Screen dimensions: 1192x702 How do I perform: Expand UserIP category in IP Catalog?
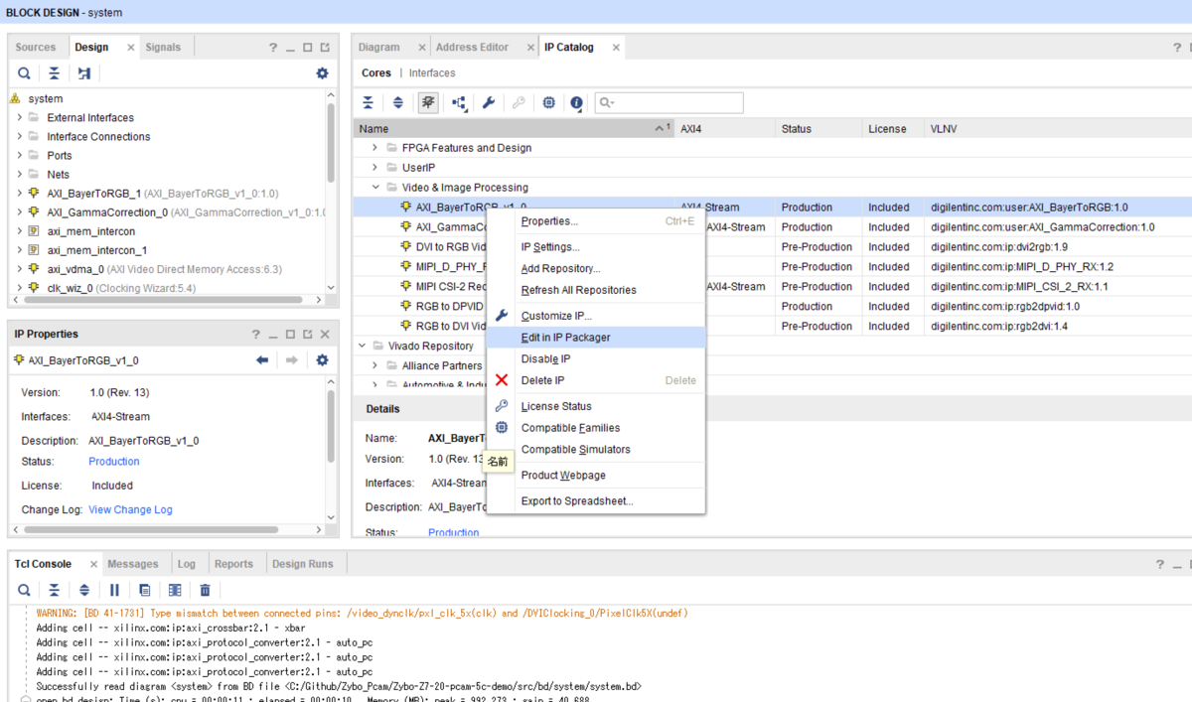coord(375,168)
